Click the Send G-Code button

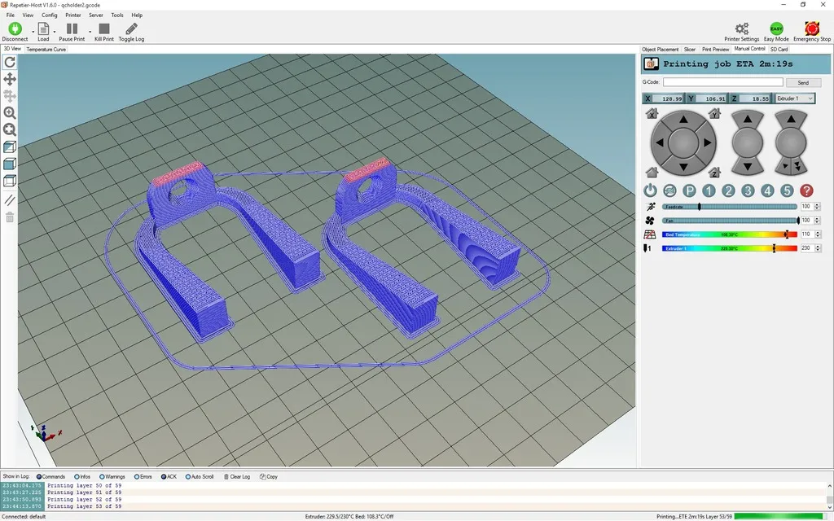pyautogui.click(x=802, y=82)
